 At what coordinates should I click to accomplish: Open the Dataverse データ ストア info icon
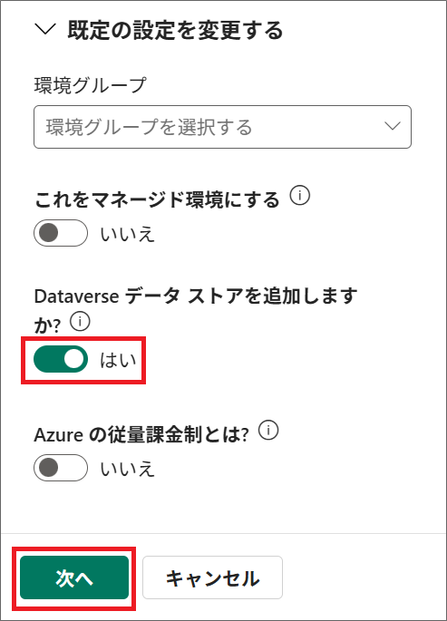[x=80, y=322]
